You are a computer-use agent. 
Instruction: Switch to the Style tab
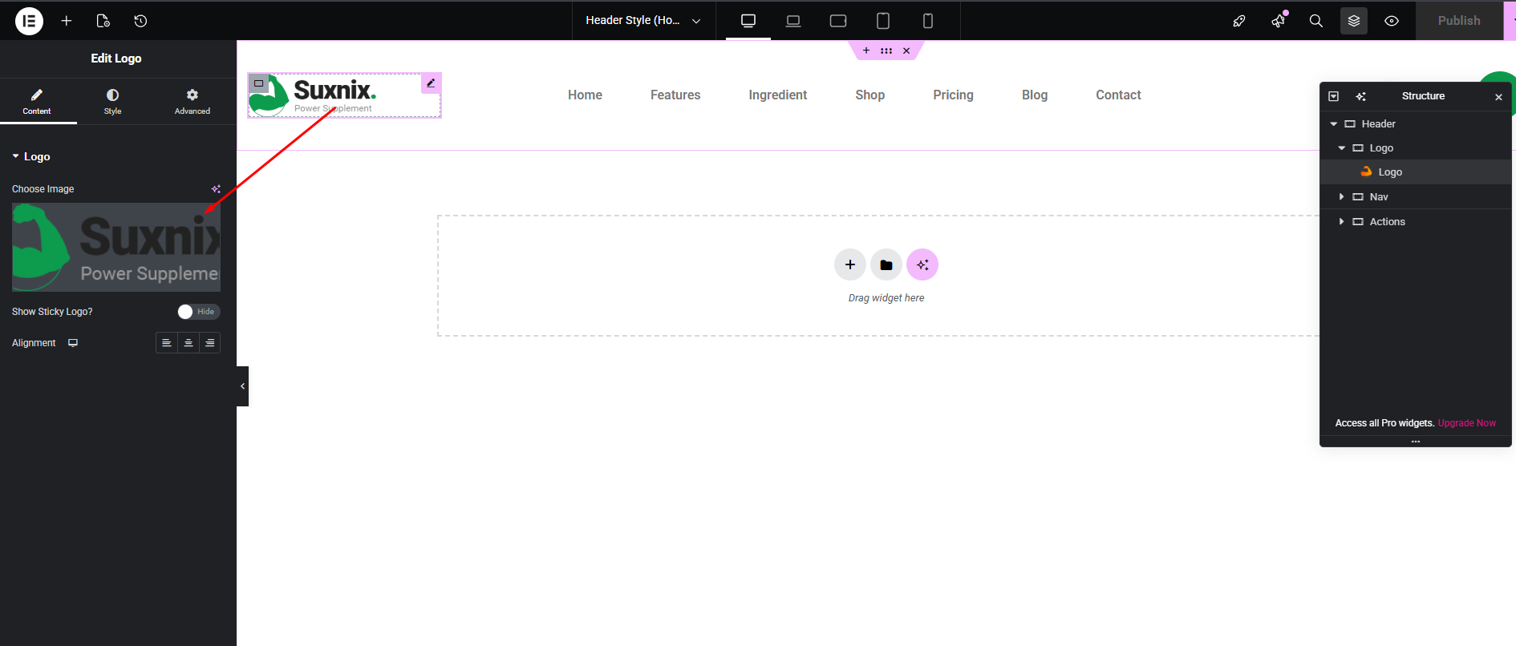pyautogui.click(x=112, y=101)
